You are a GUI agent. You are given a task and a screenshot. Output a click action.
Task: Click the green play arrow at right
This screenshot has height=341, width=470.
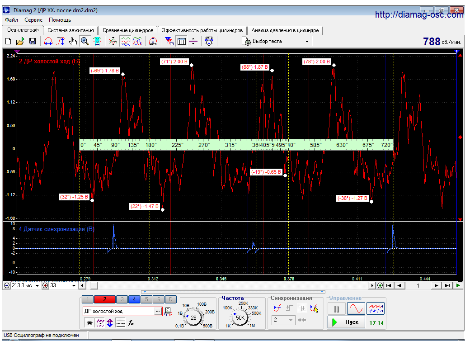[458, 285]
